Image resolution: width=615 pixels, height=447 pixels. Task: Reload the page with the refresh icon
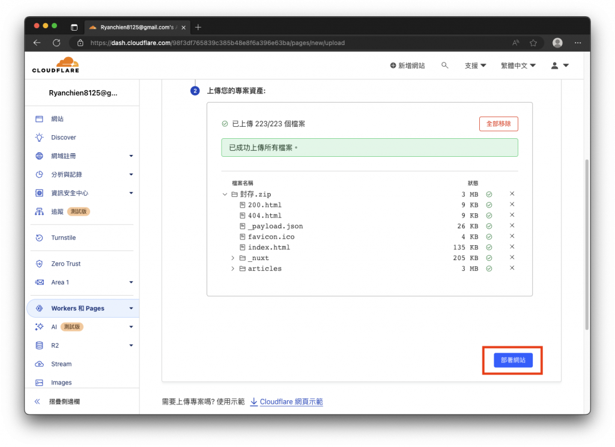coord(56,43)
